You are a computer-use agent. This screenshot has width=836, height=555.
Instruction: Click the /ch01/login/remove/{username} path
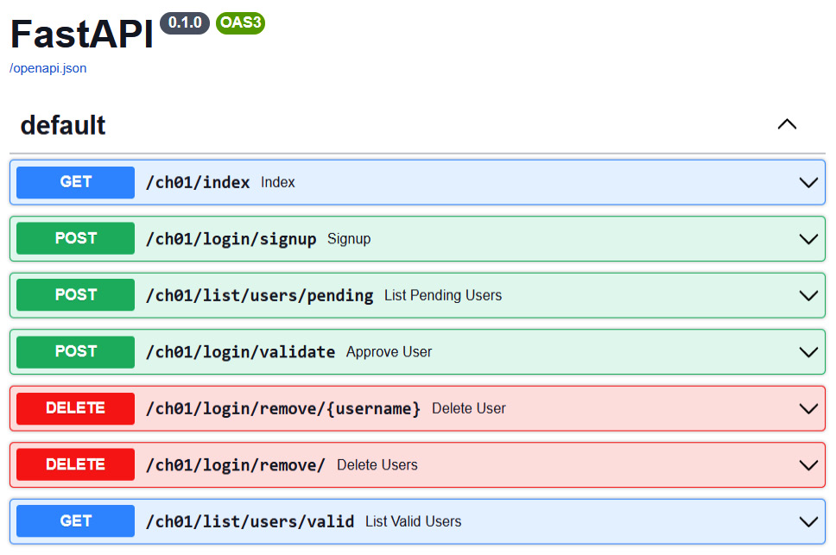(283, 408)
